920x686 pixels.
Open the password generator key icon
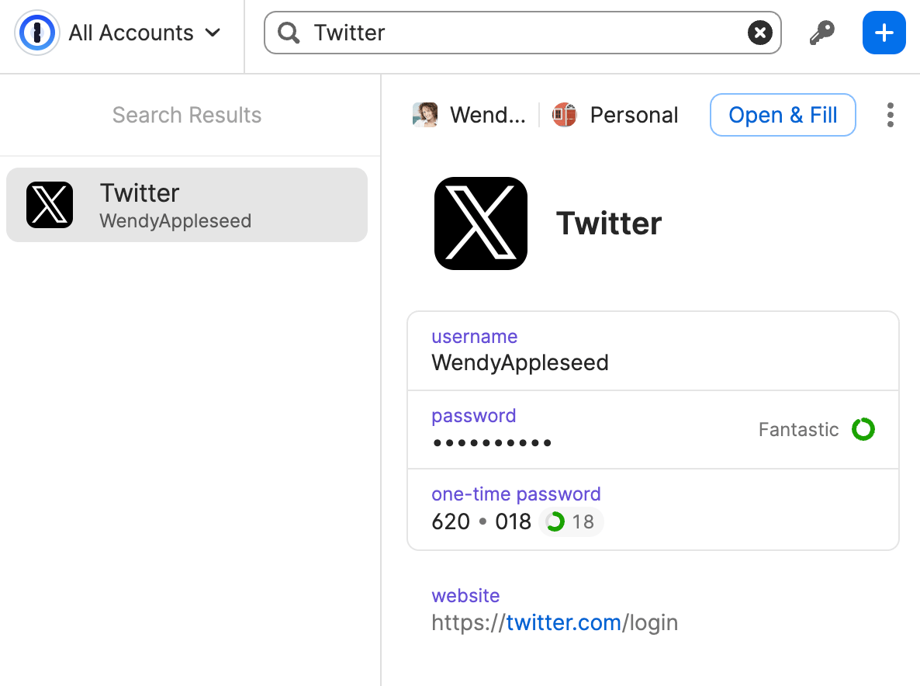coord(821,33)
